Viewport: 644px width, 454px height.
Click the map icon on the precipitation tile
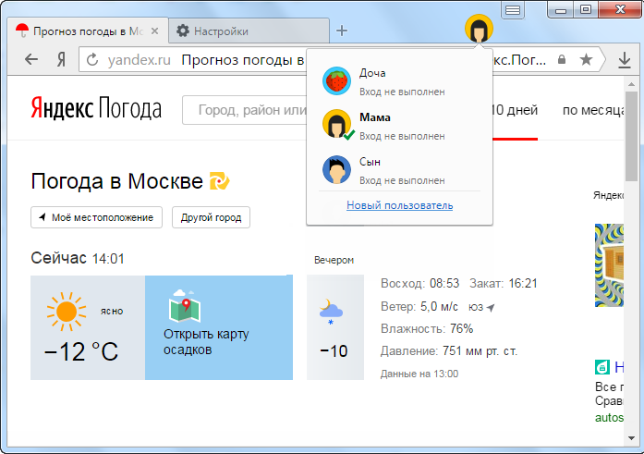point(185,306)
